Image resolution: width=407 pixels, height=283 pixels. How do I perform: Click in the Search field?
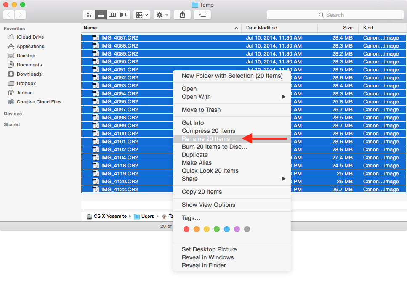pos(335,15)
